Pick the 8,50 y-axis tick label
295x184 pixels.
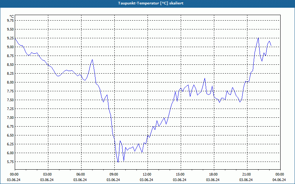tap(10, 65)
